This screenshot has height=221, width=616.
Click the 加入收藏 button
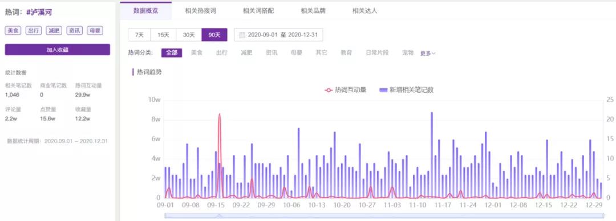(x=58, y=50)
